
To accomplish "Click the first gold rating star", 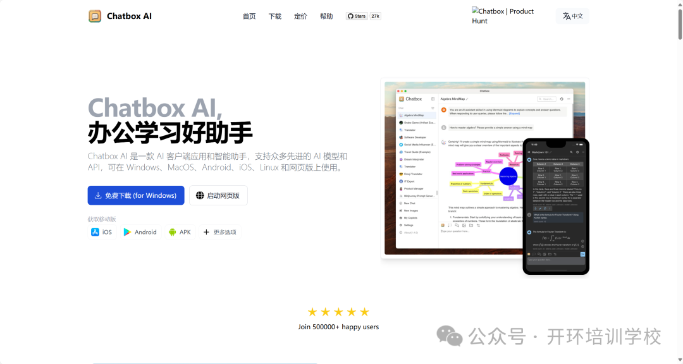I will [x=312, y=312].
